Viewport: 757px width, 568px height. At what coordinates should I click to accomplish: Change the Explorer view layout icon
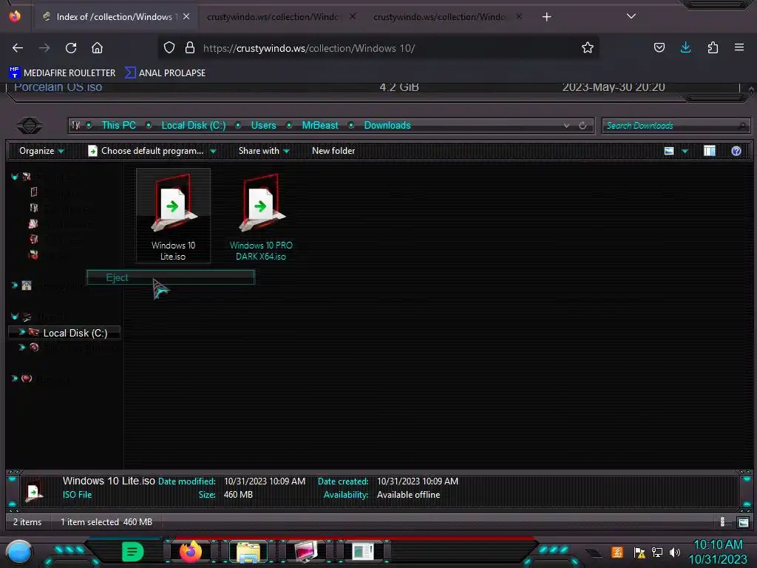(668, 151)
